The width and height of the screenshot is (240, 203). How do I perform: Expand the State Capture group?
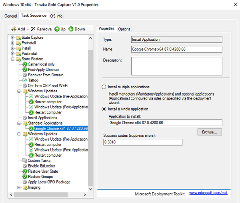pyautogui.click(x=12, y=38)
